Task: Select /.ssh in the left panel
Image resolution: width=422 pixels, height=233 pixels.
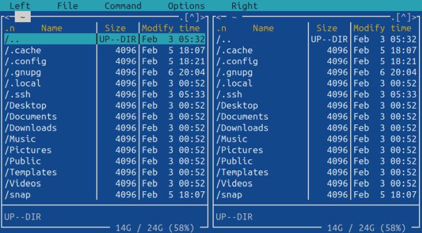Action: click(x=104, y=94)
